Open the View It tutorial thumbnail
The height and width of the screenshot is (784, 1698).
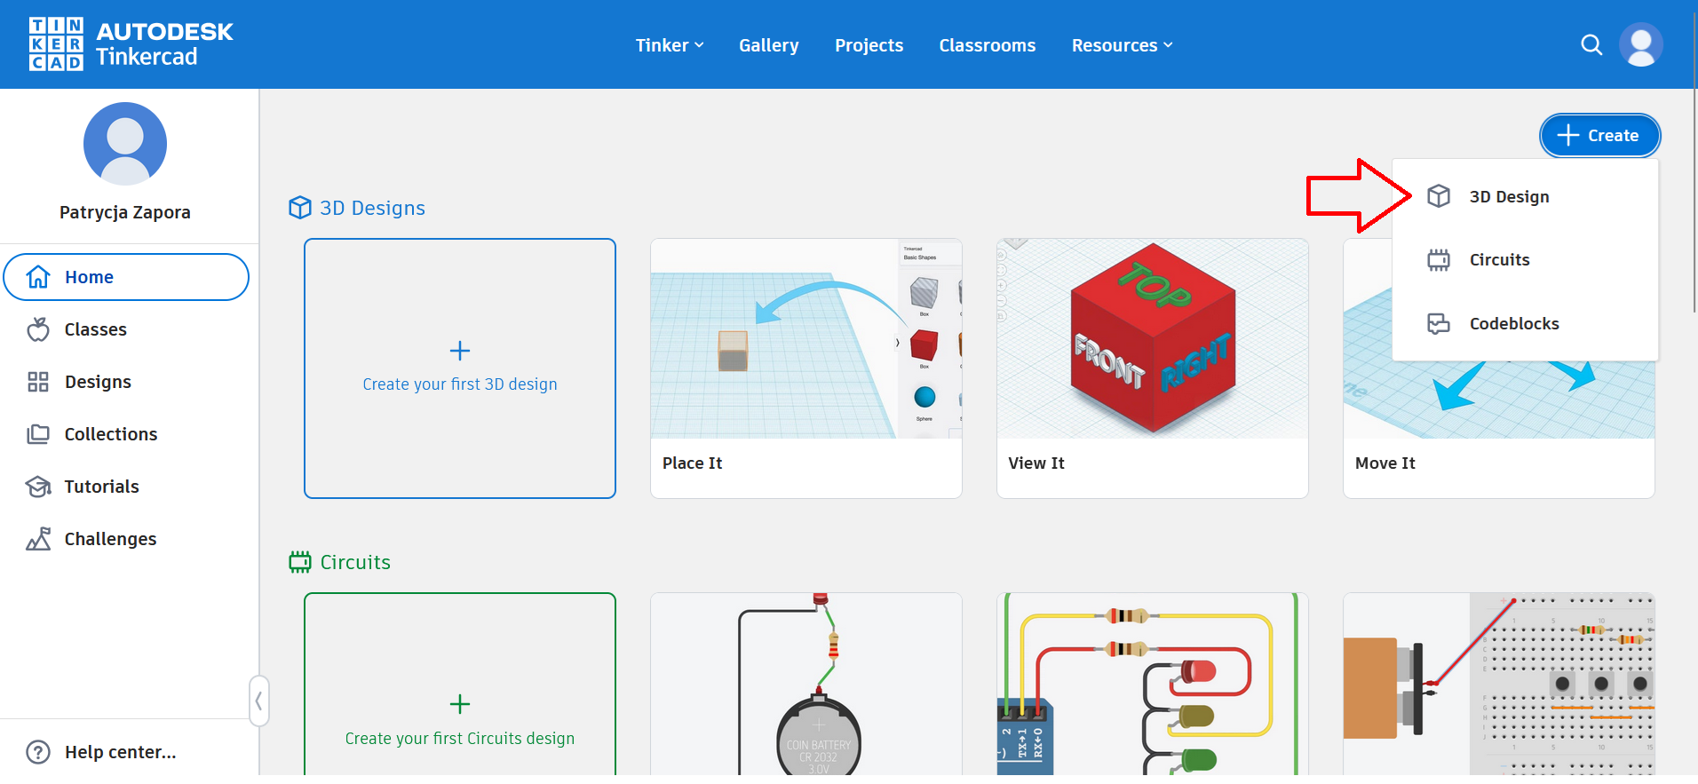(x=1152, y=339)
